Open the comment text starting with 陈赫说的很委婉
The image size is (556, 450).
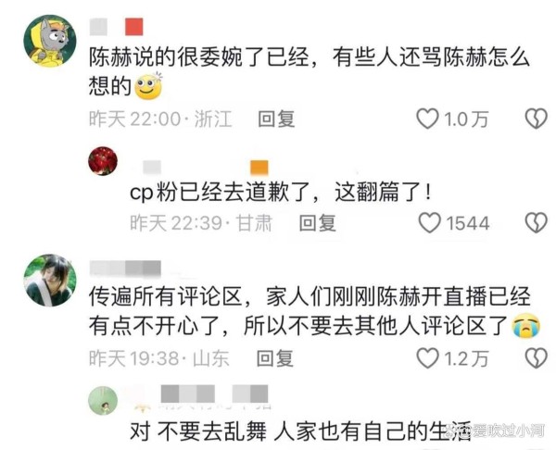pos(309,72)
